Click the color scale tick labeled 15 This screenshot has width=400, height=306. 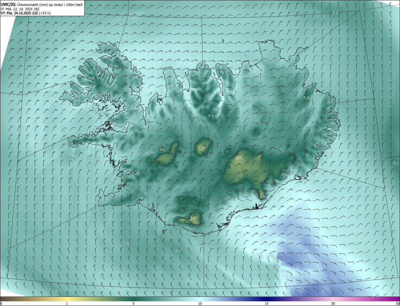pyautogui.click(x=267, y=303)
